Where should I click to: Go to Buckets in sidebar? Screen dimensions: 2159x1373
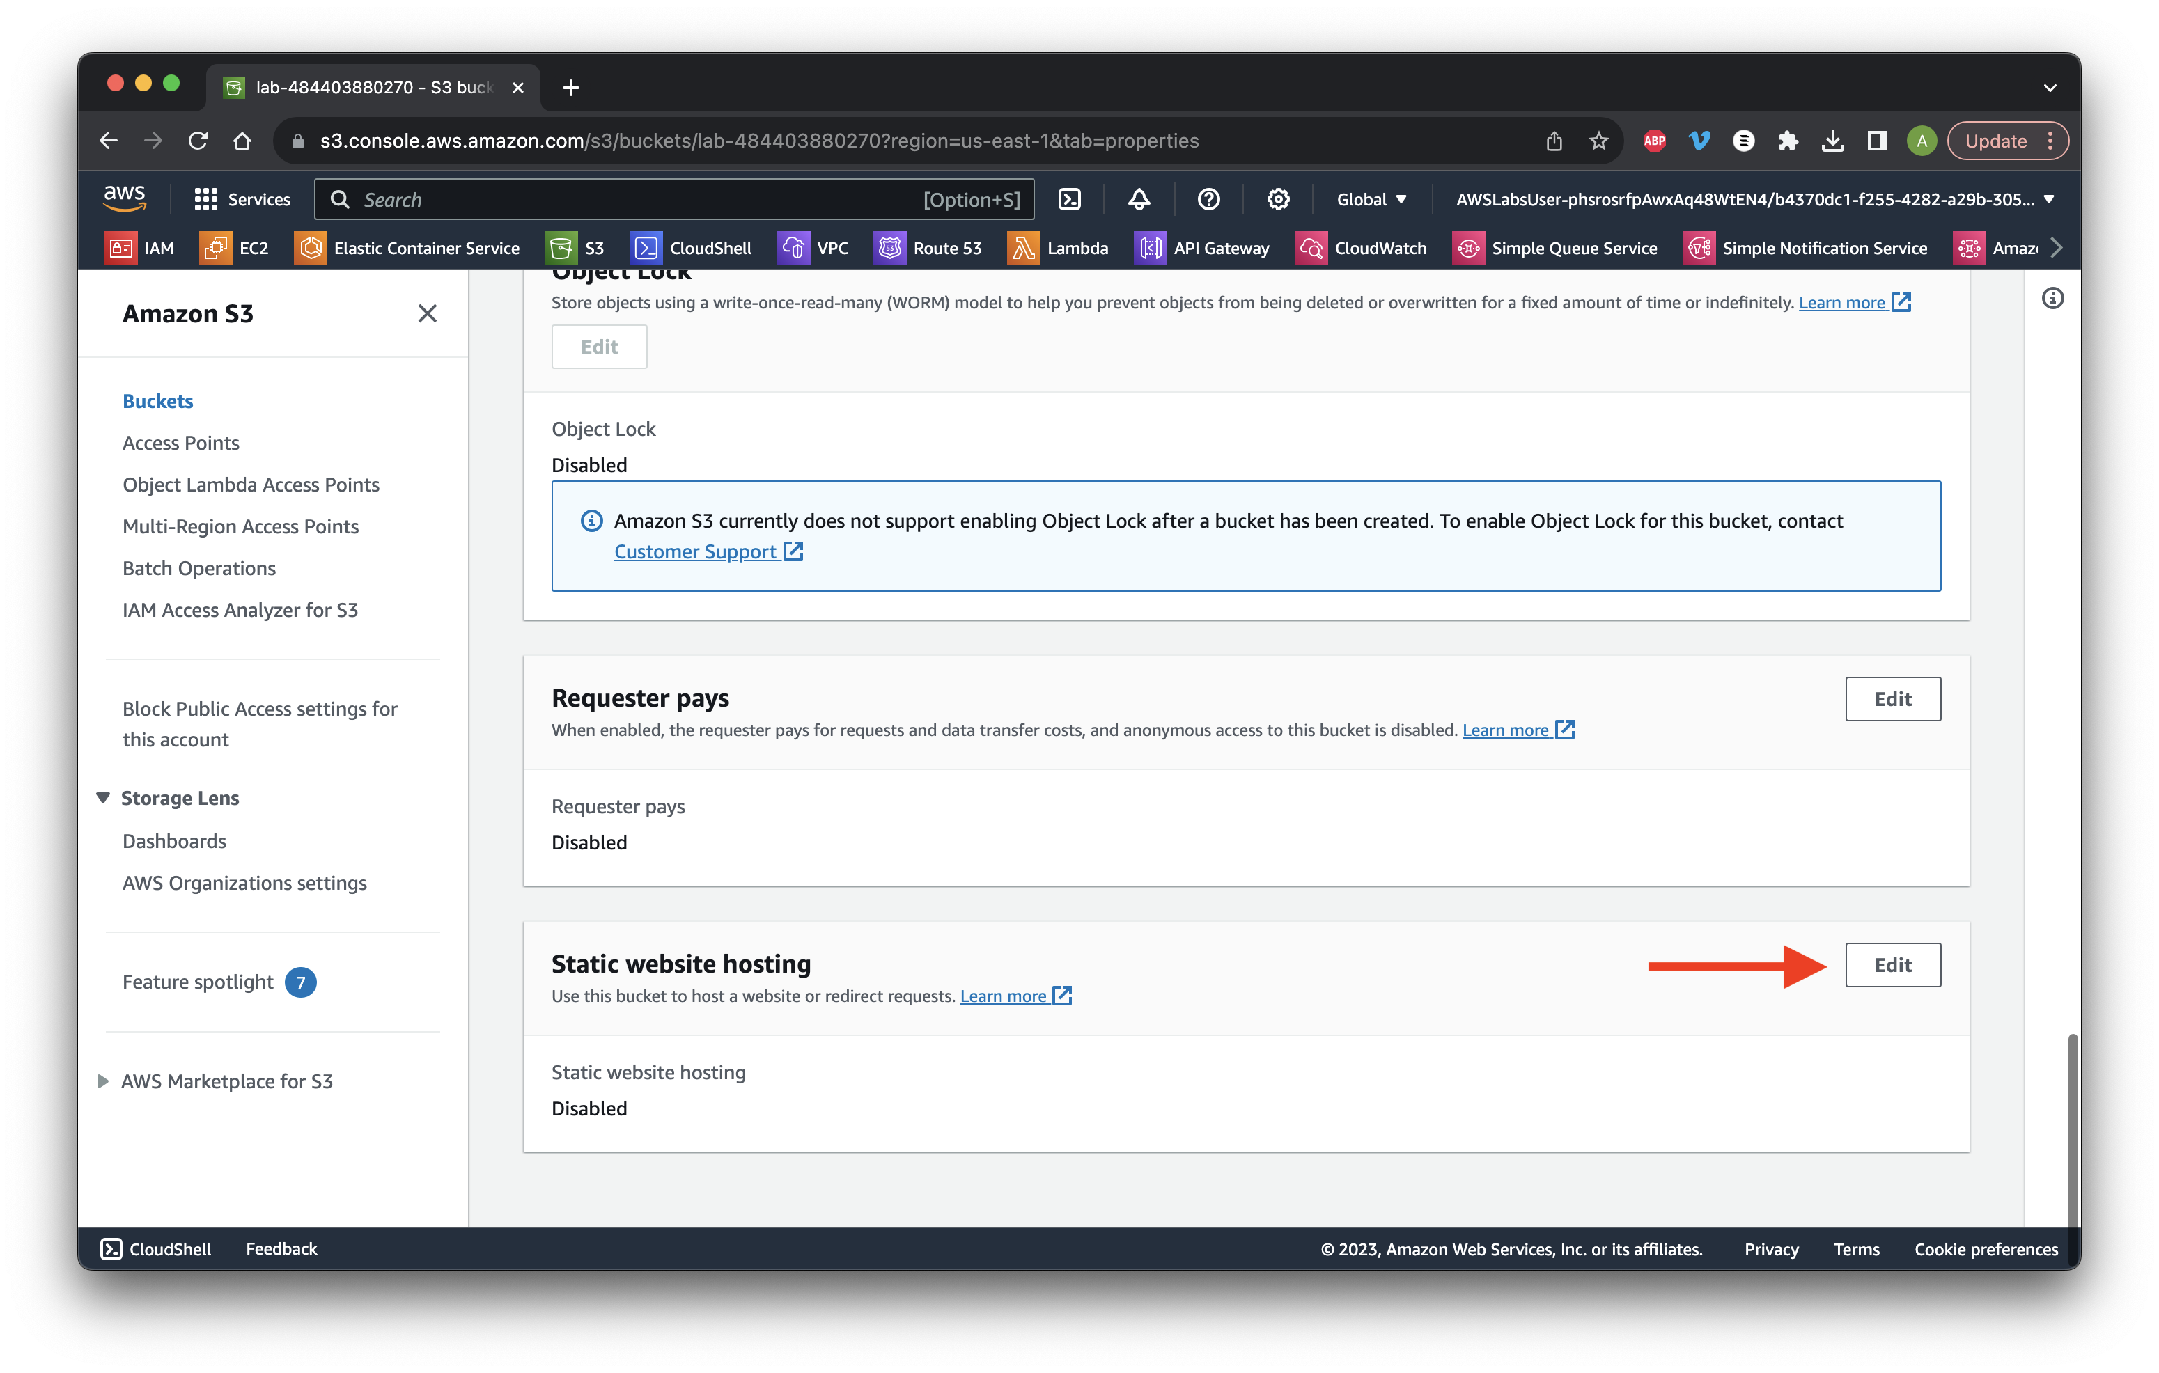[158, 400]
